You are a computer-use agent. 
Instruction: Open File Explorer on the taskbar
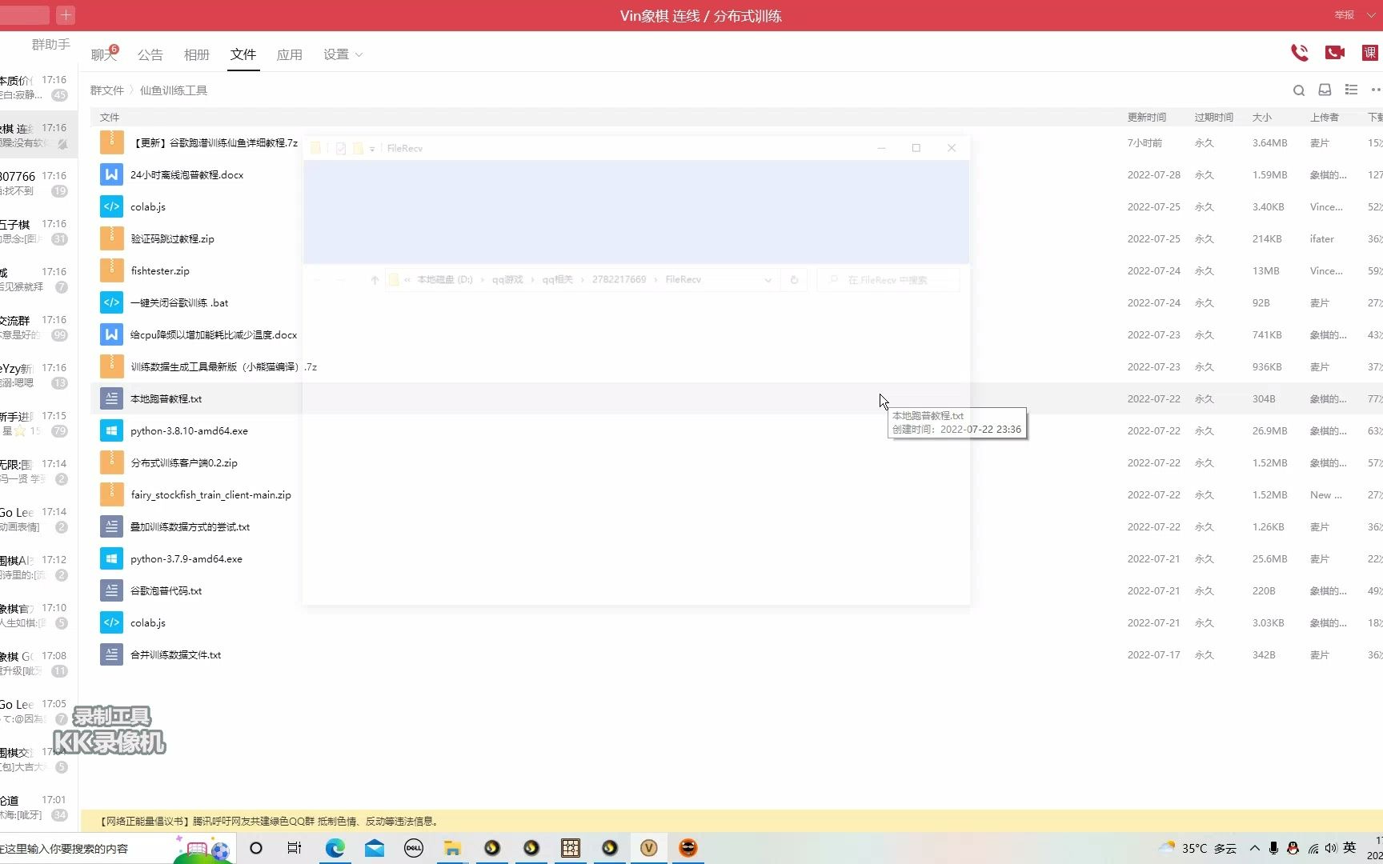452,848
